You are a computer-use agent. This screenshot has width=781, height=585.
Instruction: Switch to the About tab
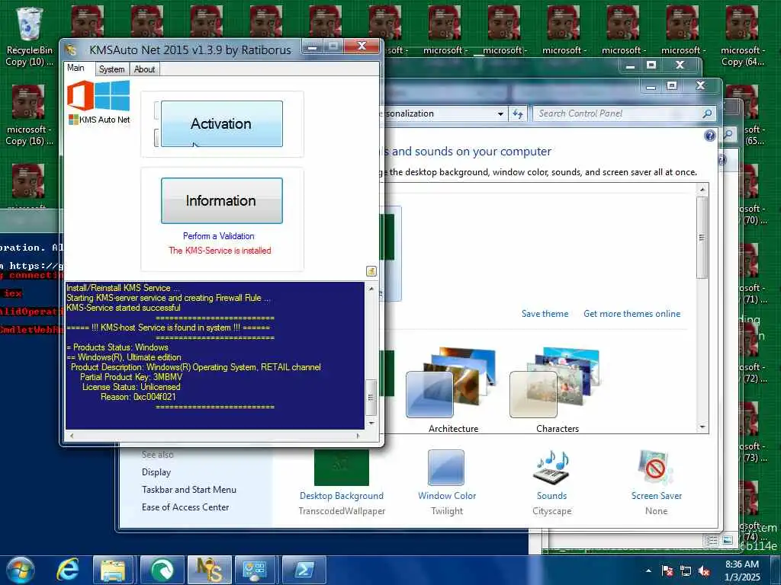[x=144, y=69]
